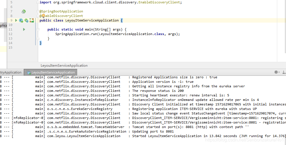The image size is (286, 145).
Task: Collapse the main method fold marker on line 11
Action: pyautogui.click(x=38, y=29)
